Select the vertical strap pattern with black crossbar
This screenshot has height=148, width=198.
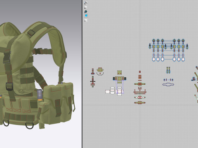coord(93,81)
